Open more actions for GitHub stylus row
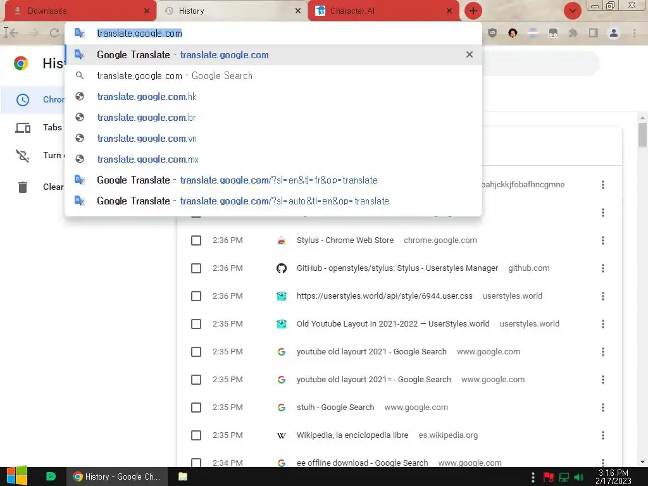This screenshot has height=486, width=648. 603,268
